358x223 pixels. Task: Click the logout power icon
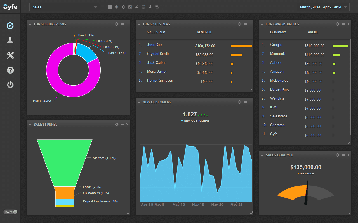coord(10,85)
